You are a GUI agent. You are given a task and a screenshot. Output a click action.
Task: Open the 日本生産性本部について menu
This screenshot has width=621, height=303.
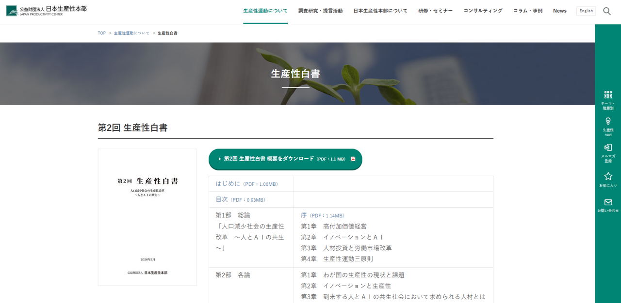click(x=380, y=11)
